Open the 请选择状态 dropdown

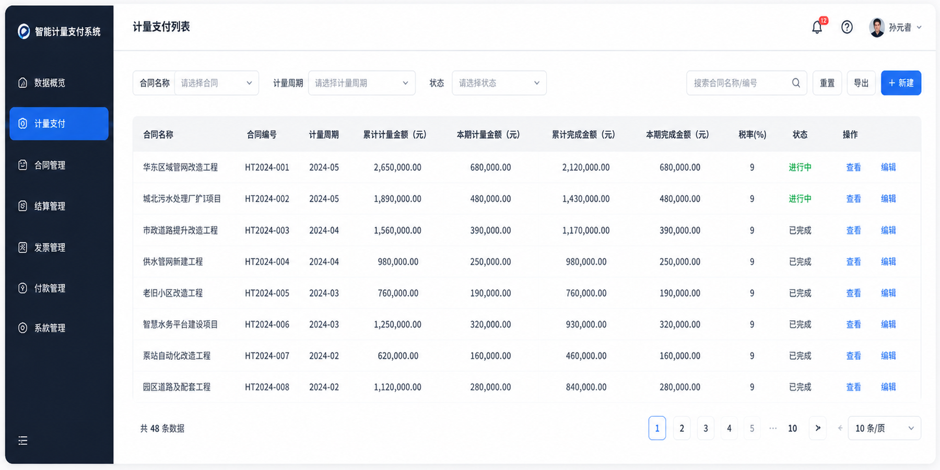click(x=499, y=83)
